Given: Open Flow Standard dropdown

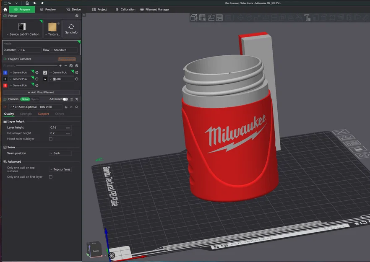Looking at the screenshot, I should click(64, 50).
